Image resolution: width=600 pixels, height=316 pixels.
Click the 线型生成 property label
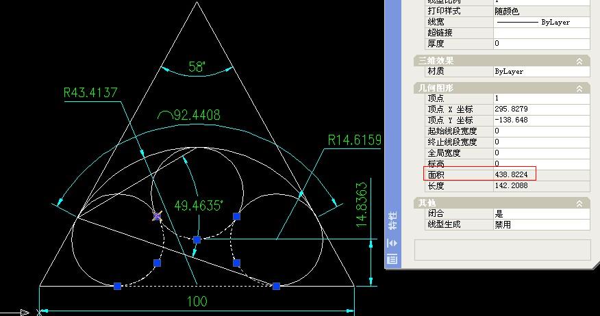(x=444, y=224)
